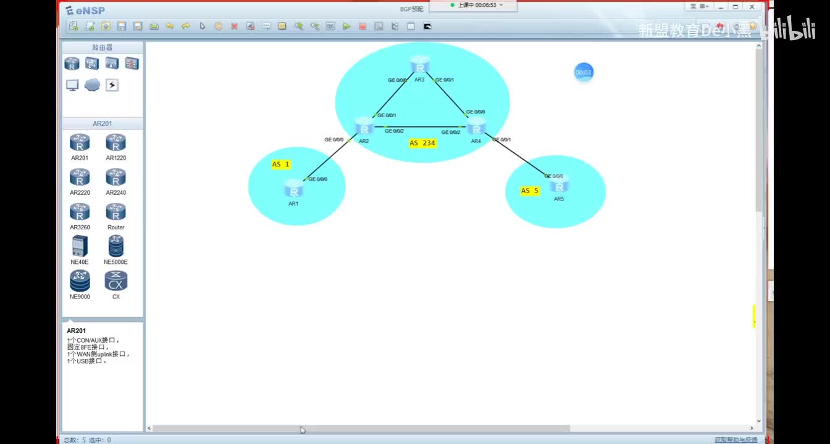Image resolution: width=830 pixels, height=444 pixels.
Task: Pick the yellow rectangle drawing tool
Action: click(x=282, y=26)
